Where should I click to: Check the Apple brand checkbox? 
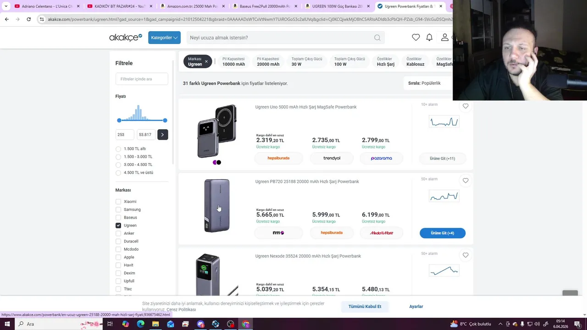tap(118, 257)
